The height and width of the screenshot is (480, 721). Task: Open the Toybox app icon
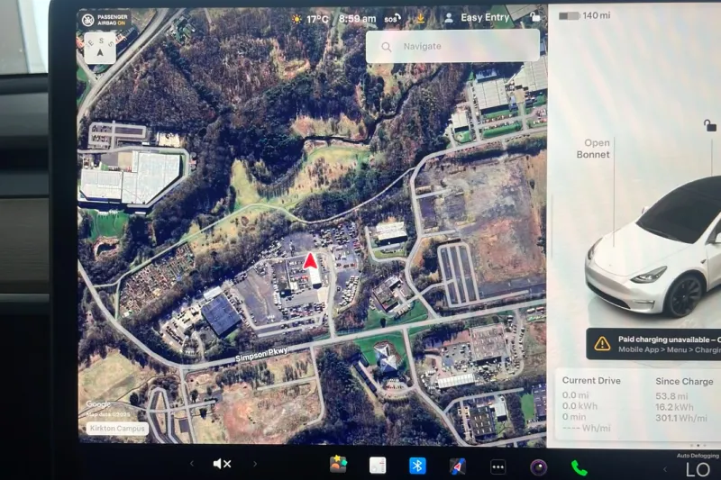pyautogui.click(x=339, y=465)
